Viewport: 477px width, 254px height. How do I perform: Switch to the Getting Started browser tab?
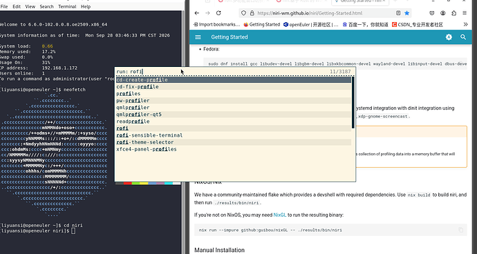pyautogui.click(x=360, y=1)
